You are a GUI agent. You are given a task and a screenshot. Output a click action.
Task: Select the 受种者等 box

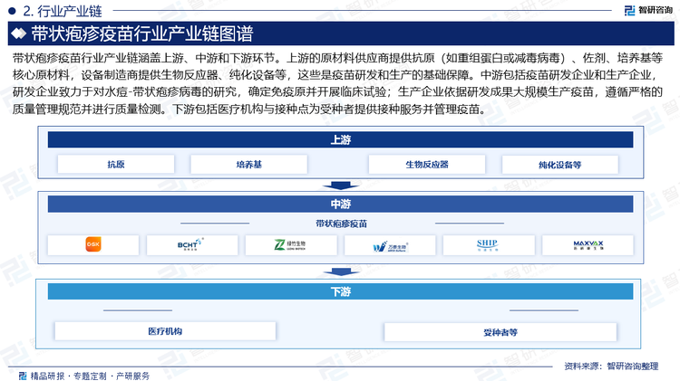500,332
